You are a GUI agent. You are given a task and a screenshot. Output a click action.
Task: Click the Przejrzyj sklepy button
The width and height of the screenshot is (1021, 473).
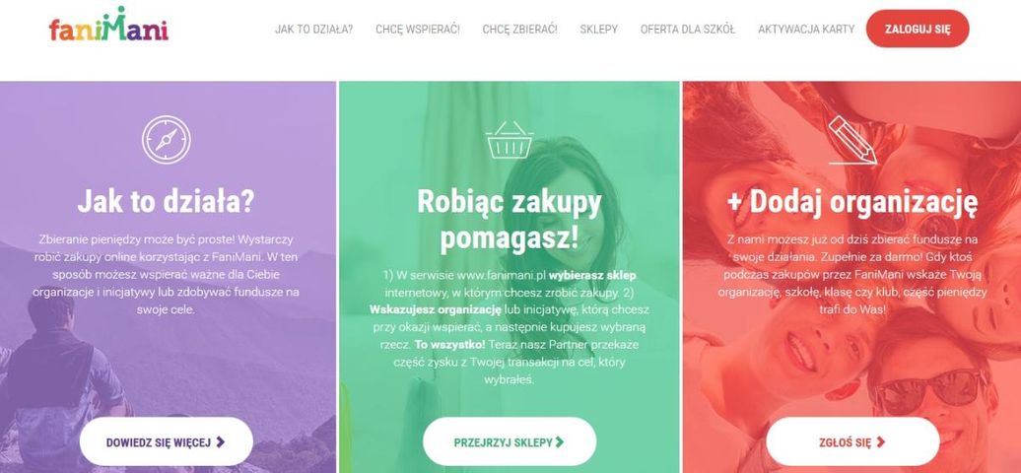coord(510,441)
